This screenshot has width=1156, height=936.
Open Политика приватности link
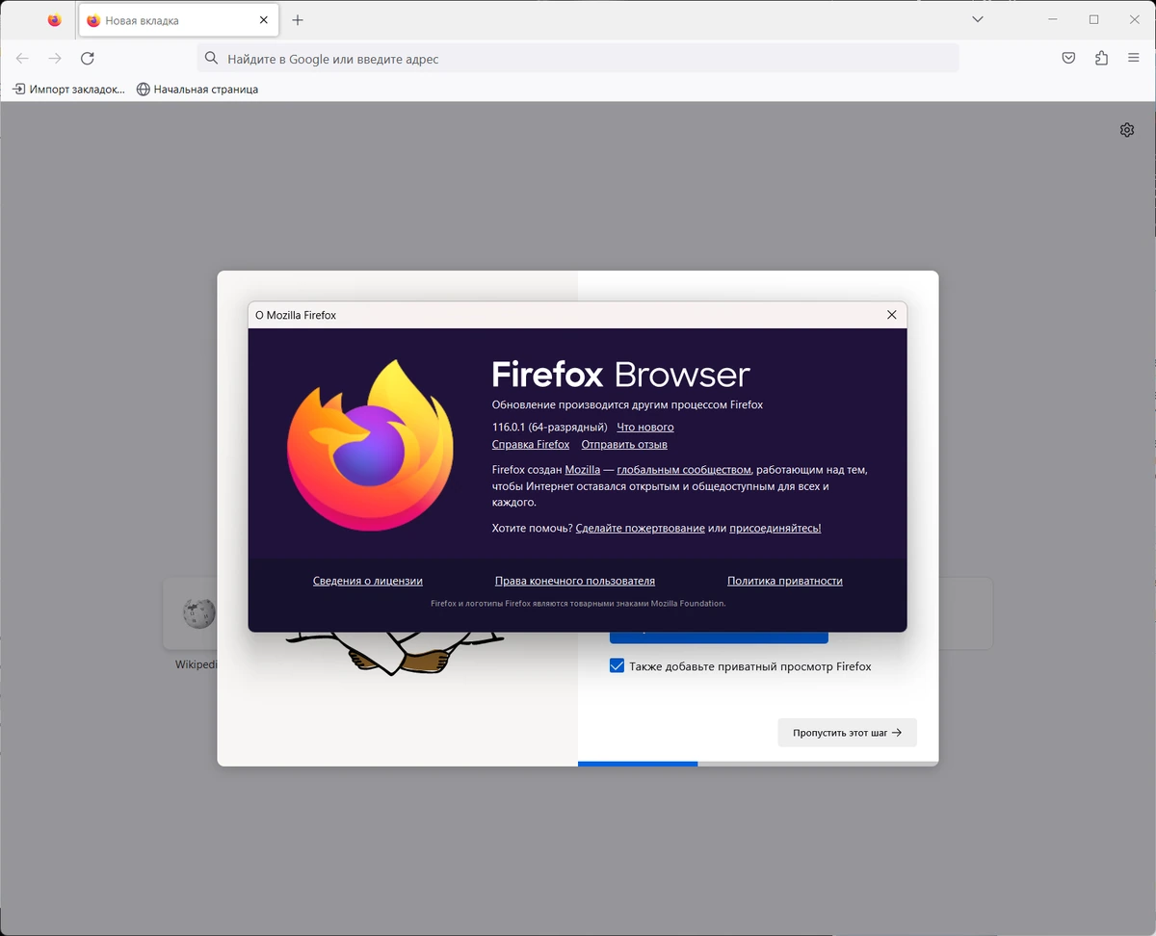click(x=785, y=581)
